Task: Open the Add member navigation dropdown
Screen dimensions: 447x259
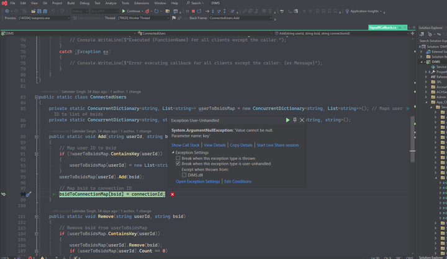Action: (x=341, y=33)
